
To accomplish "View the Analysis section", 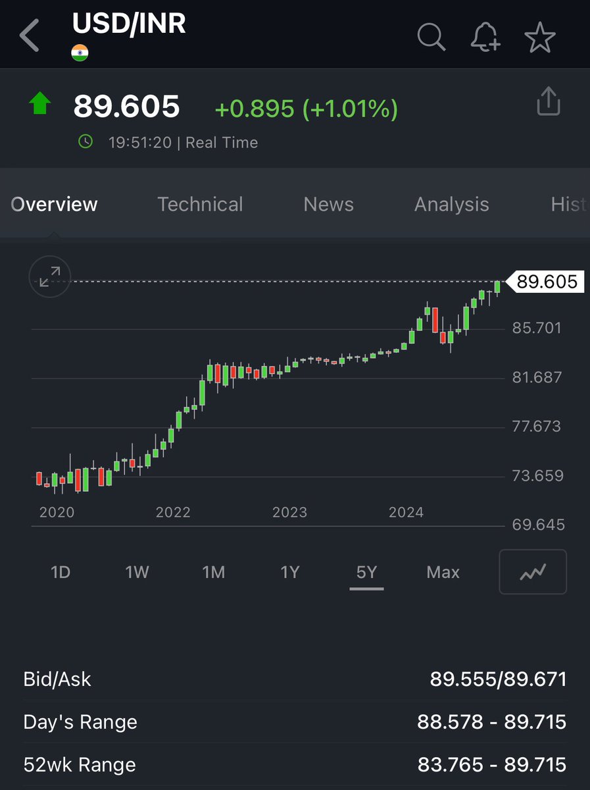I will (451, 204).
